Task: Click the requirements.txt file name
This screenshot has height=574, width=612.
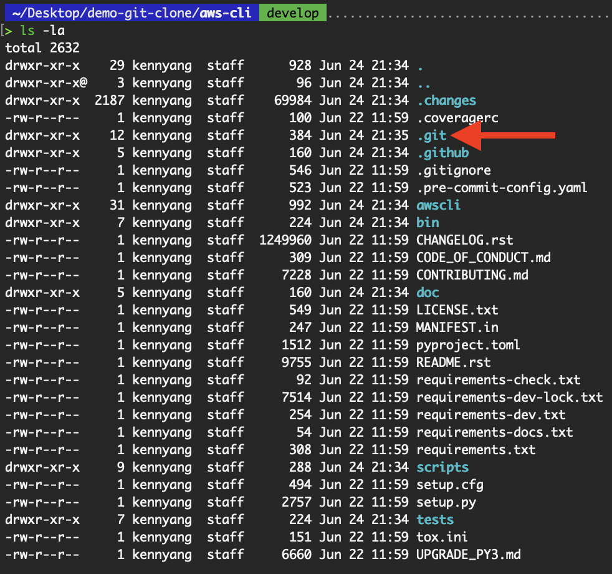Action: (x=476, y=450)
